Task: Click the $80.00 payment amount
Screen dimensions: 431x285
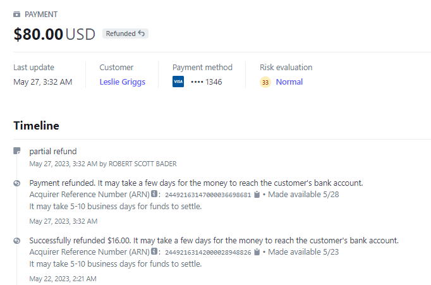Action: click(38, 34)
